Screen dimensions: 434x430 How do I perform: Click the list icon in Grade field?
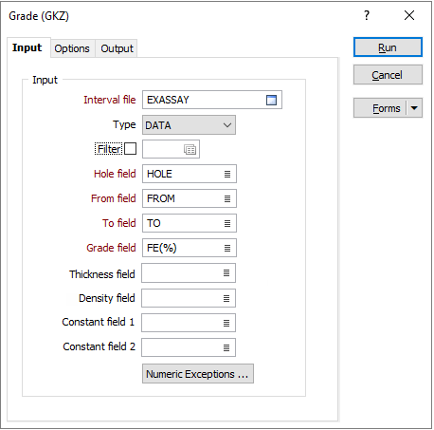(227, 248)
